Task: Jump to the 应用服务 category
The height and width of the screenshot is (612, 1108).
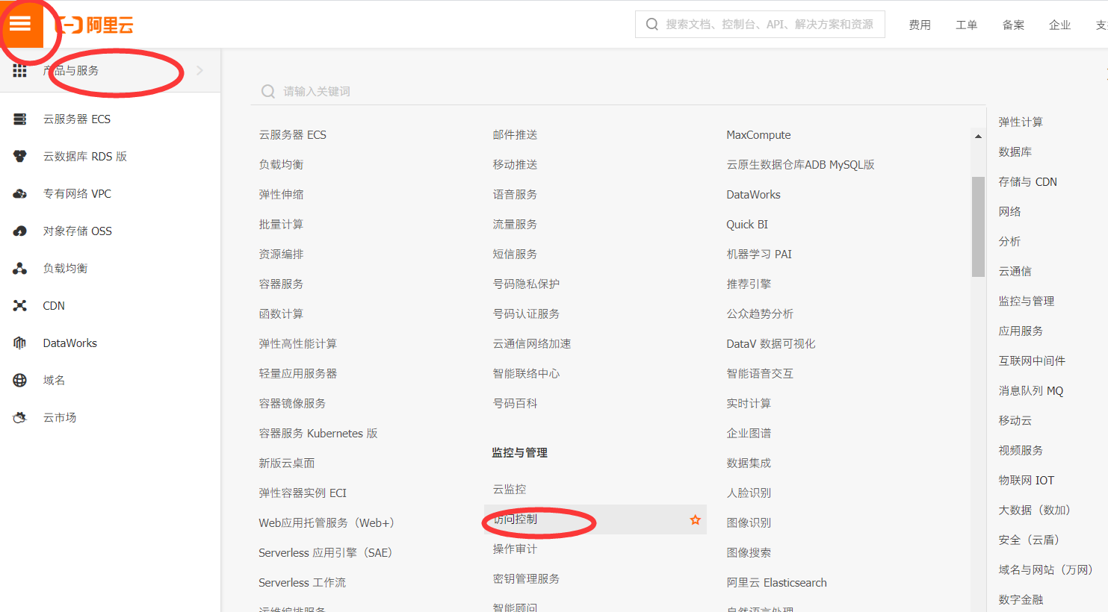Action: click(x=1021, y=331)
